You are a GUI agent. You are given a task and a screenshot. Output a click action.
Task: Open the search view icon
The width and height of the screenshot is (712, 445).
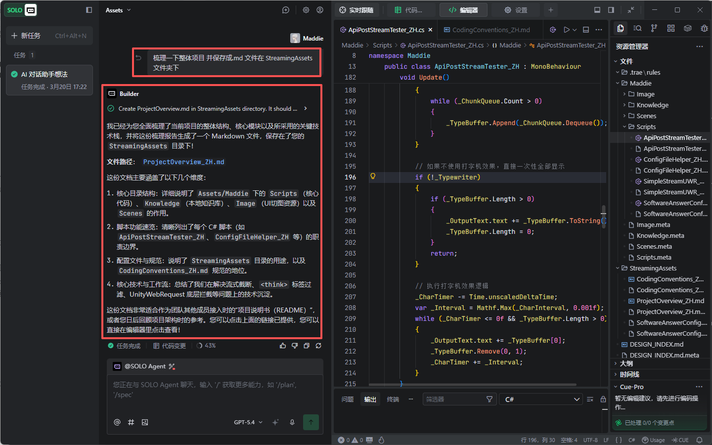(637, 28)
